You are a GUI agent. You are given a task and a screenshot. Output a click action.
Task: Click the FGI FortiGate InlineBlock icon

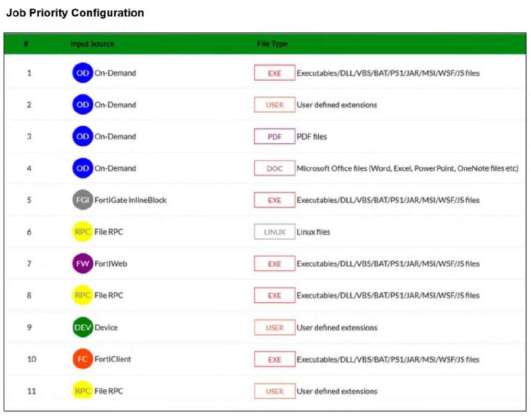(x=82, y=200)
